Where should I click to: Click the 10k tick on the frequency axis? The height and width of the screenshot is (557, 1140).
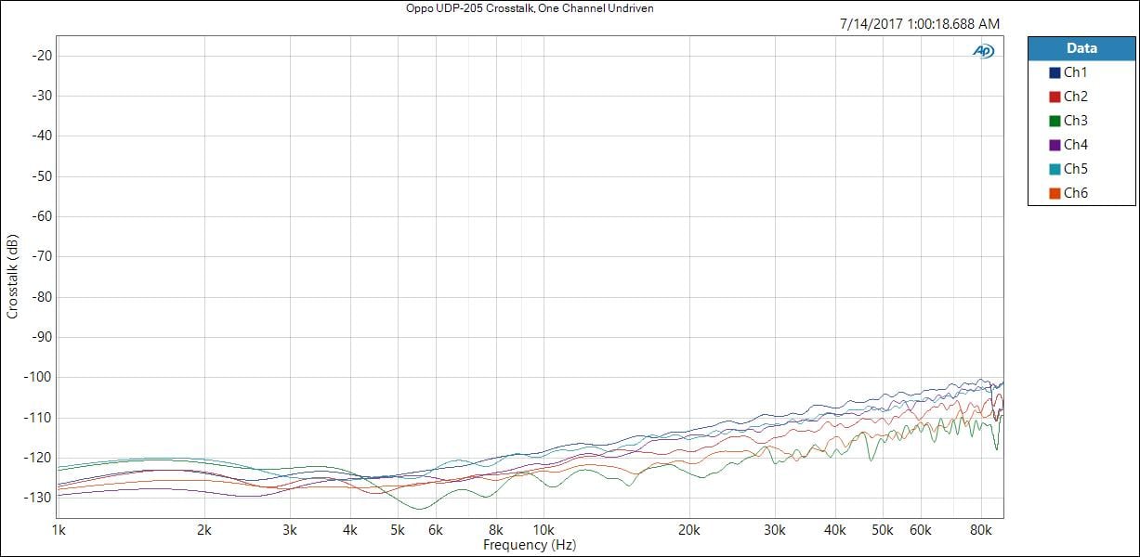point(543,531)
